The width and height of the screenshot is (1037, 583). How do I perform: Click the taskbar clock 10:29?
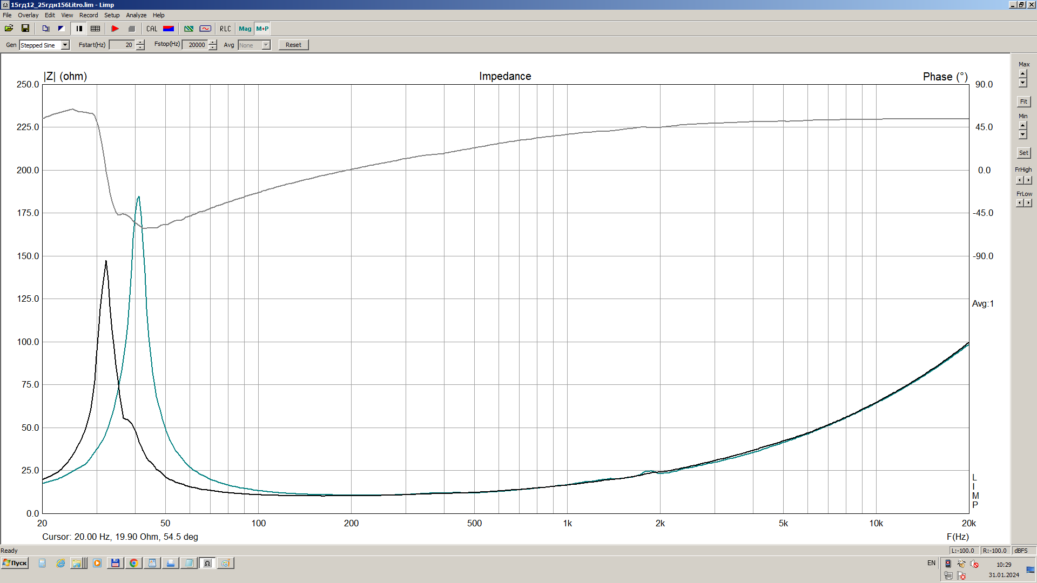tap(1004, 565)
